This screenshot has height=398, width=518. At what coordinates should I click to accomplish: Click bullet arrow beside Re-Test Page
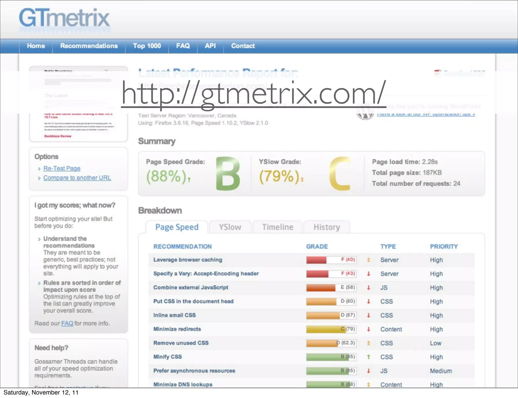[x=39, y=169]
